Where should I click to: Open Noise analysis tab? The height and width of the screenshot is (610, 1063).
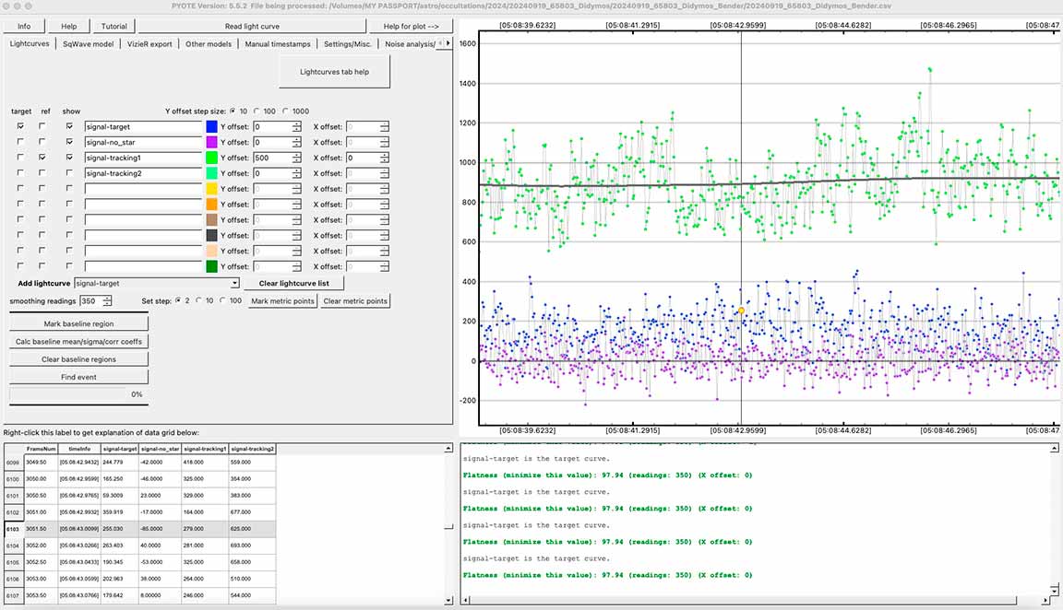click(x=410, y=44)
